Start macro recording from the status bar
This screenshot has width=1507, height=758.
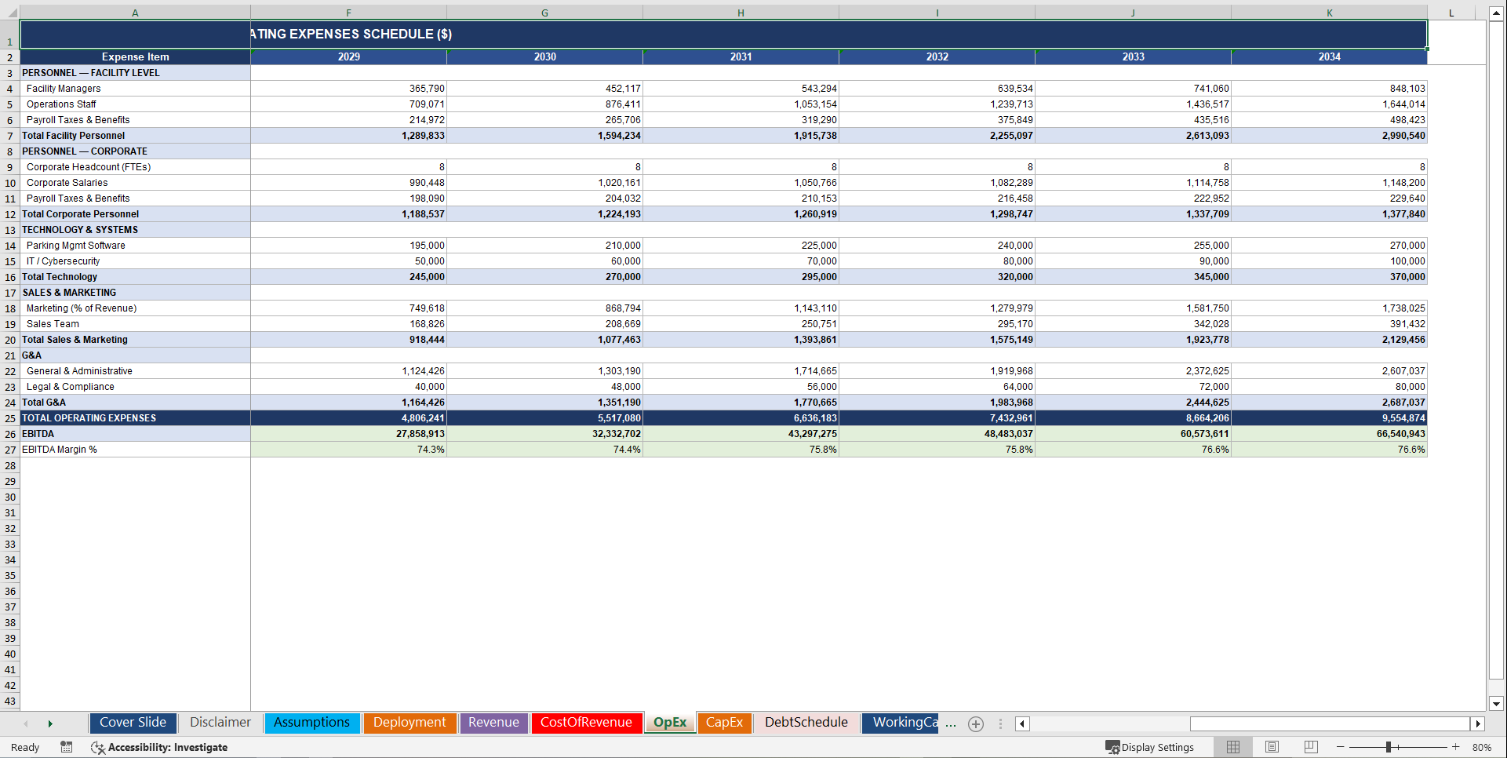pyautogui.click(x=67, y=747)
